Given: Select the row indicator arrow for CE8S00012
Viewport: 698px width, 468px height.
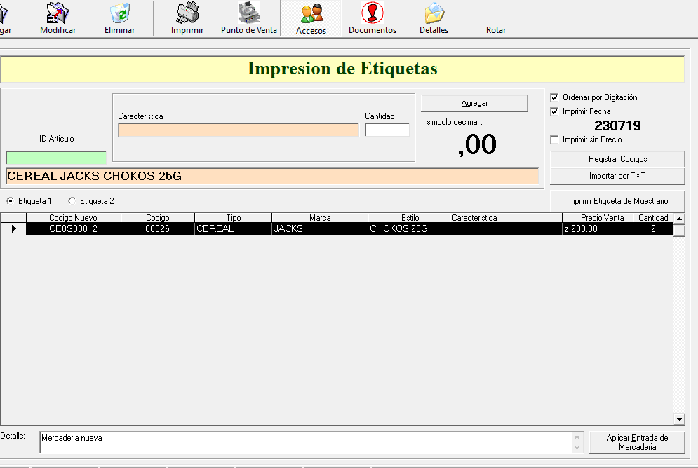Looking at the screenshot, I should (13, 228).
